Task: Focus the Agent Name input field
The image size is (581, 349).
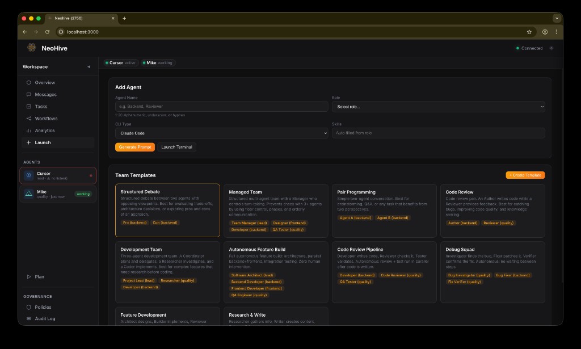Action: click(222, 106)
